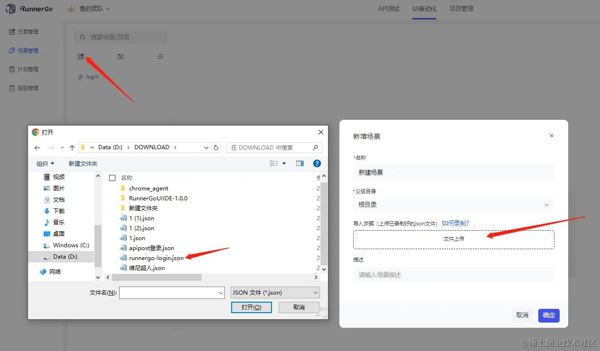Viewport: 600px width, 351px height.
Task: Open the 组织 menu
Action: (x=45, y=163)
